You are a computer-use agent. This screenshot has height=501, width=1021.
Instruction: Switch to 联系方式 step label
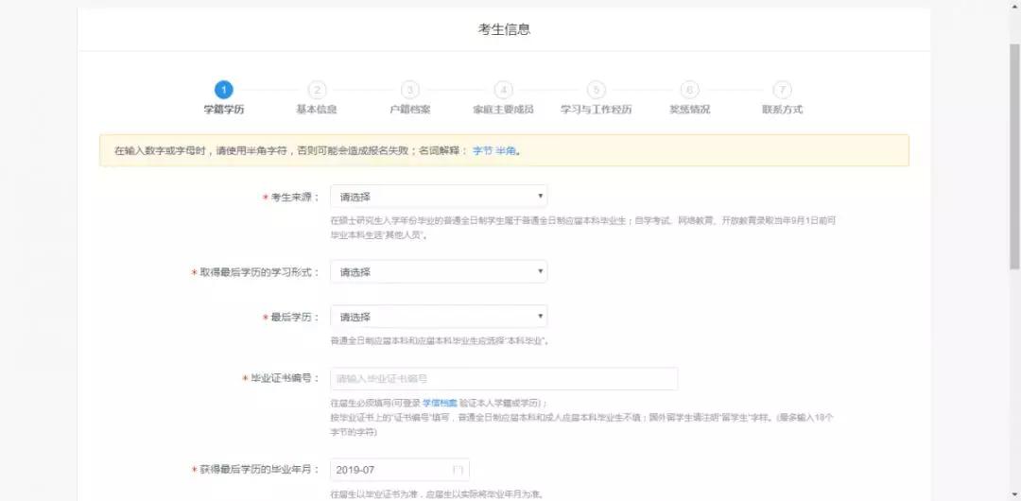[x=782, y=110]
